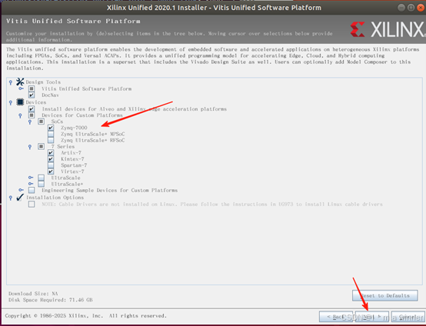Expand the UltraScale+ tree node
The height and width of the screenshot is (326, 426).
pyautogui.click(x=31, y=184)
